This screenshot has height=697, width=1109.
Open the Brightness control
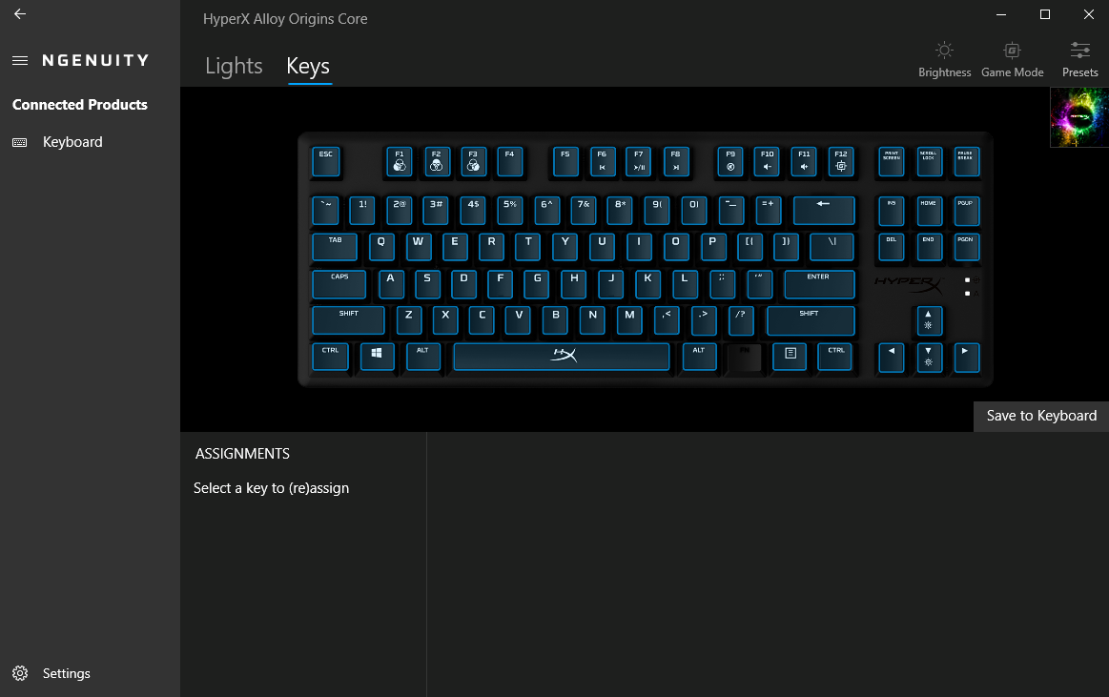pyautogui.click(x=944, y=59)
